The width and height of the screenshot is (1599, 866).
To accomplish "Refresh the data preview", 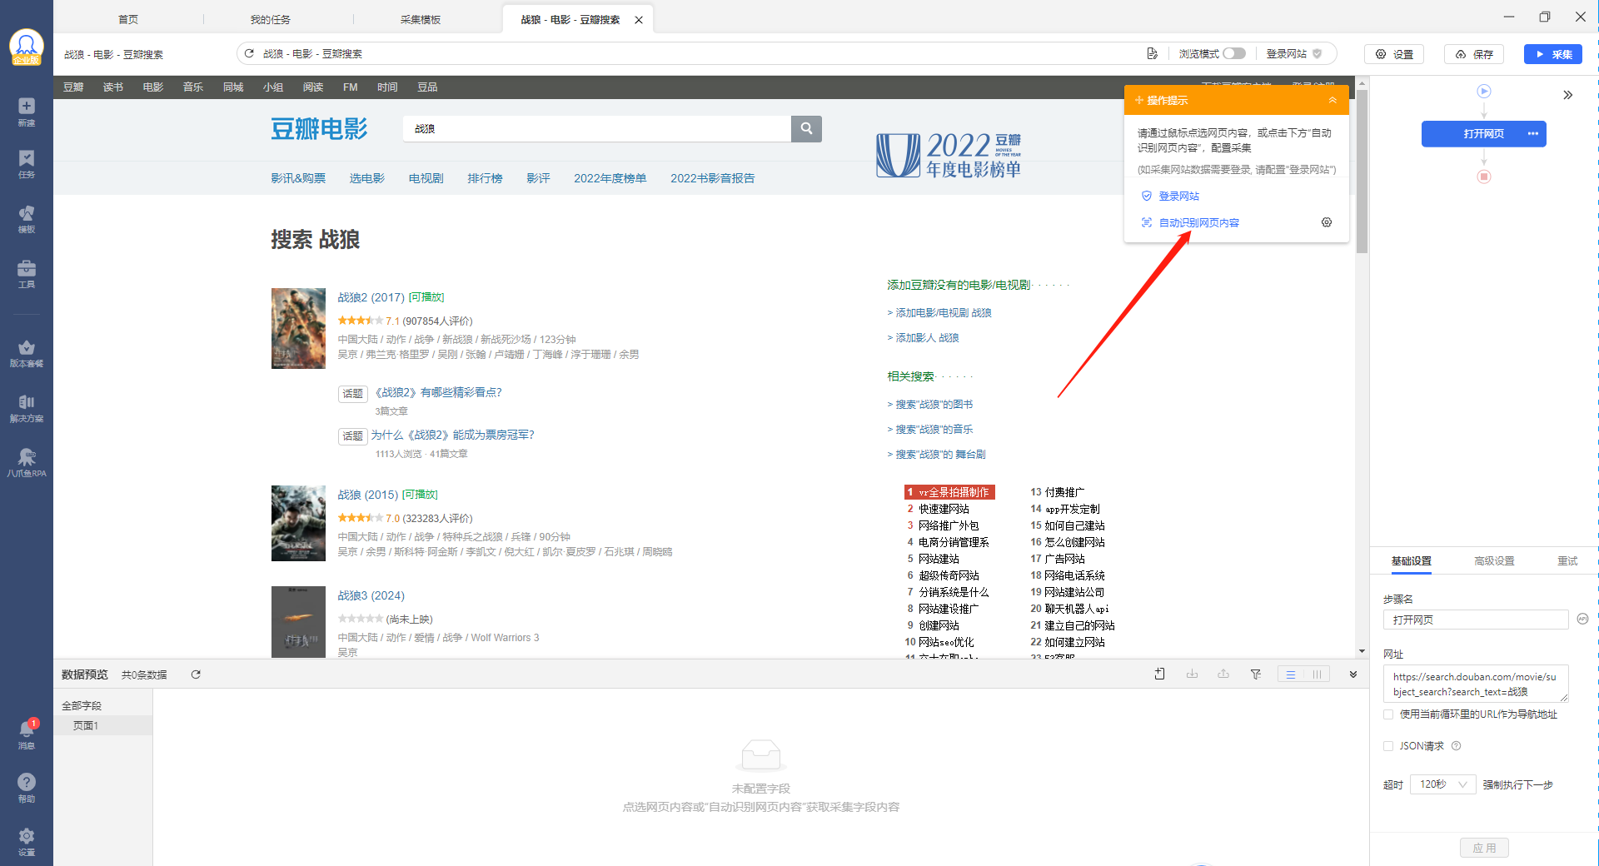I will 196,674.
